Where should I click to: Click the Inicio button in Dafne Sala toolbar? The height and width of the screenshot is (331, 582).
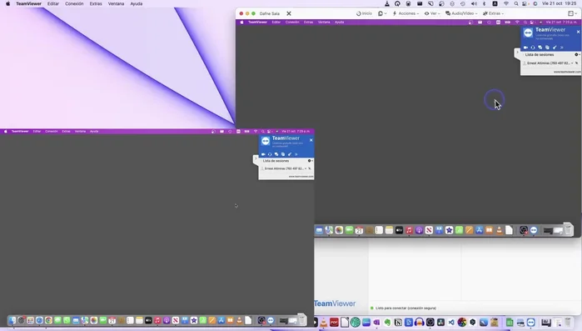pyautogui.click(x=364, y=13)
